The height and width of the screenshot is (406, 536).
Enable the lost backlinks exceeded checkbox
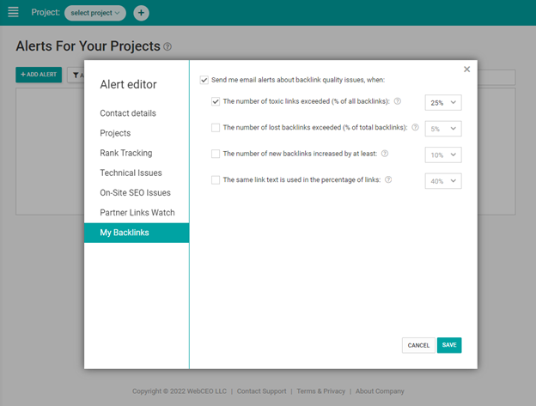pyautogui.click(x=216, y=128)
